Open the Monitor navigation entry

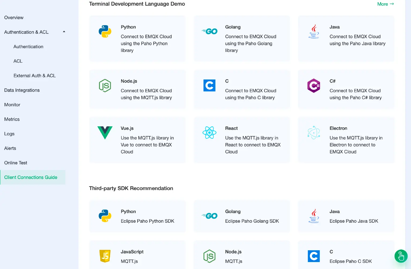pyautogui.click(x=12, y=105)
